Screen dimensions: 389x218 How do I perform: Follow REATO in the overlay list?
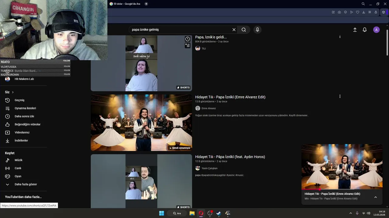[67, 61]
